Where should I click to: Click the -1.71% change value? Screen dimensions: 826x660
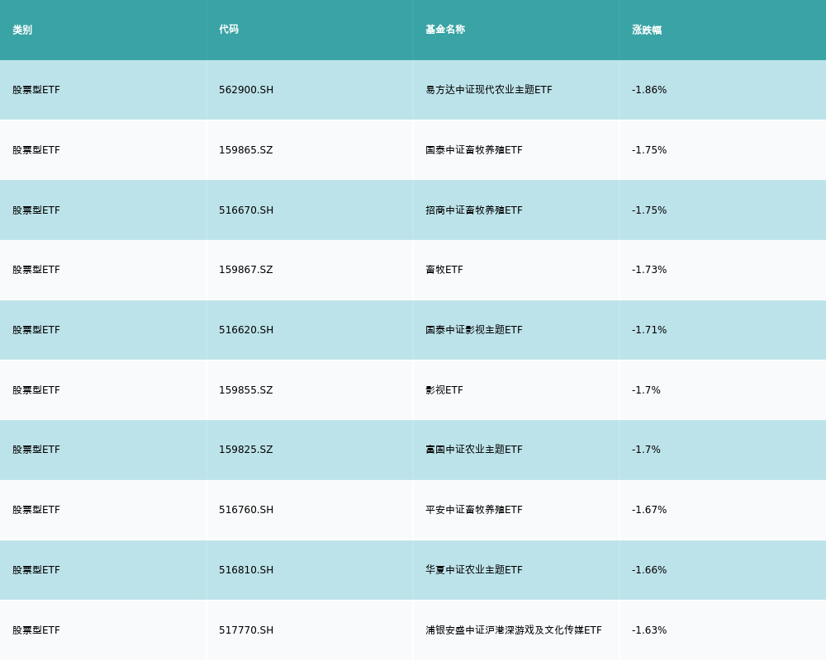[649, 330]
